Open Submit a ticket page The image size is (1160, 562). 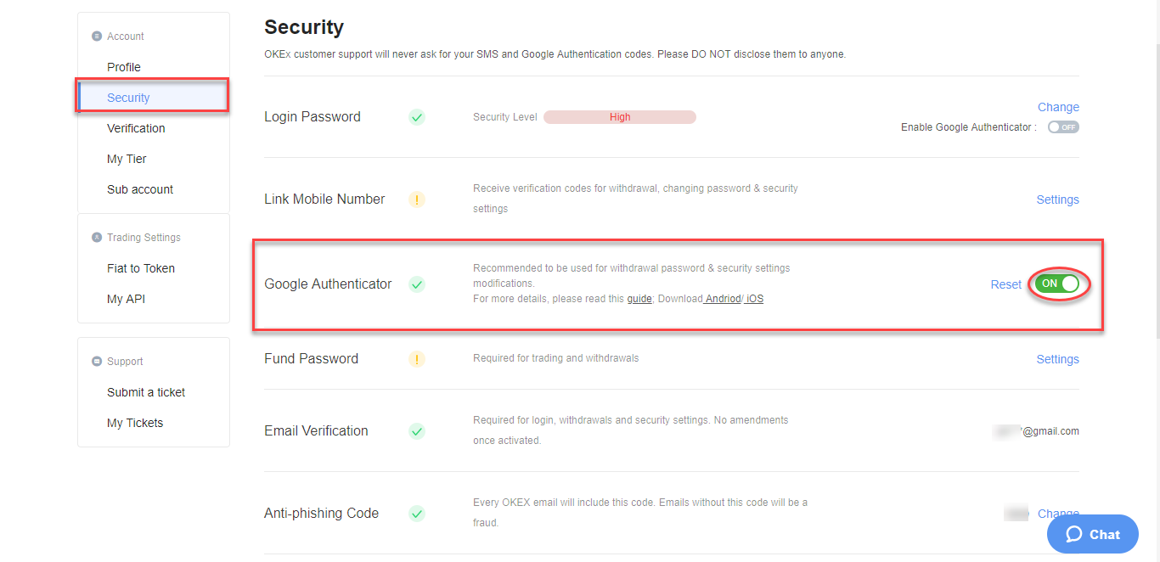(x=146, y=392)
